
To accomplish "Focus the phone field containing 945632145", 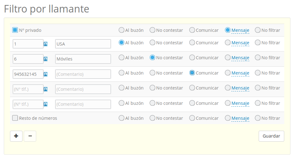I will (x=28, y=74).
